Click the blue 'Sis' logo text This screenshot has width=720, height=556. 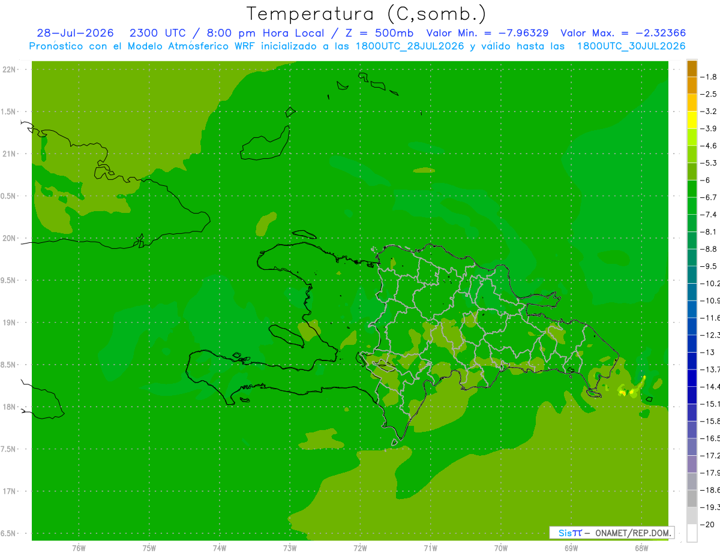point(566,533)
